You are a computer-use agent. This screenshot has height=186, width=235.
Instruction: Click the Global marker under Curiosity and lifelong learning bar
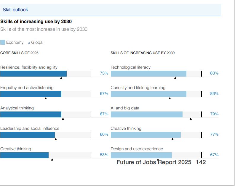pyautogui.click(x=170, y=98)
